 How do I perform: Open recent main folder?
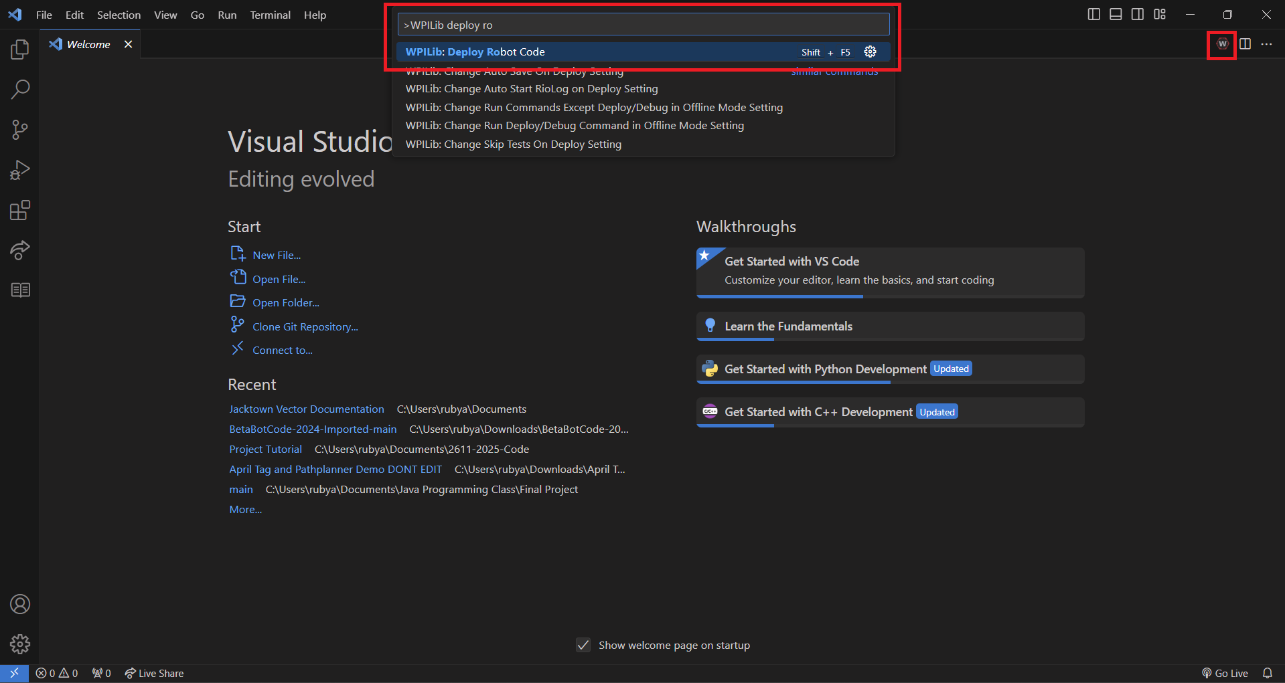pyautogui.click(x=241, y=489)
